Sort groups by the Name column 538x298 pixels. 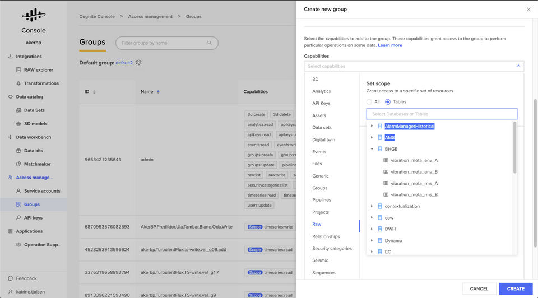pos(158,91)
